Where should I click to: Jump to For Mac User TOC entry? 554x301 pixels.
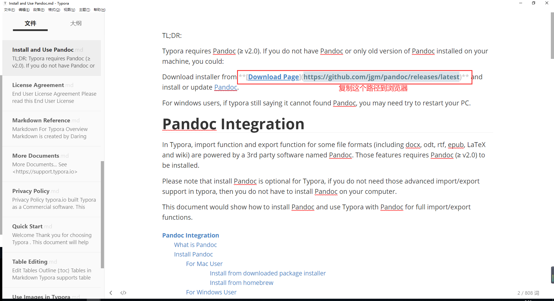204,264
